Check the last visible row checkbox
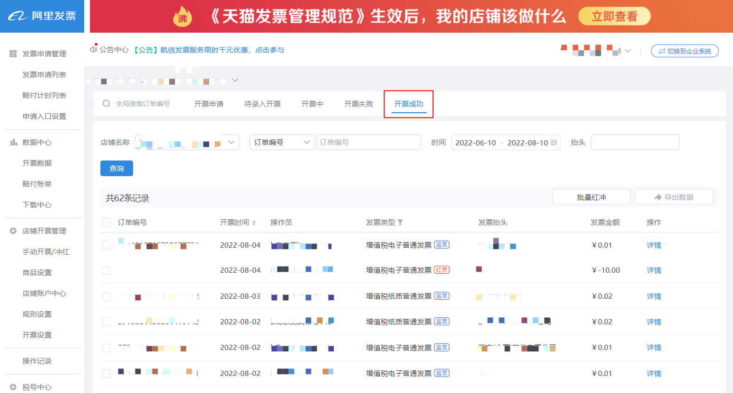The width and height of the screenshot is (733, 393). (x=107, y=374)
